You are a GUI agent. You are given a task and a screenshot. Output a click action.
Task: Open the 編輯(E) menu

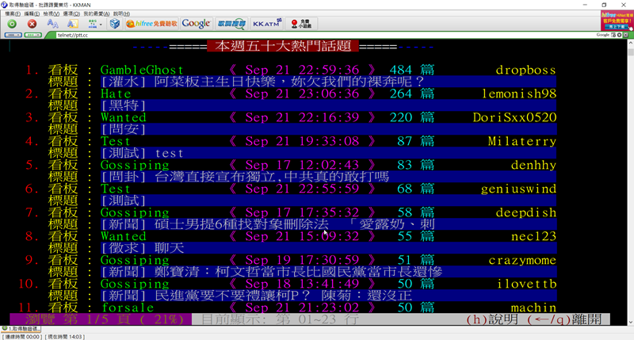[32, 13]
